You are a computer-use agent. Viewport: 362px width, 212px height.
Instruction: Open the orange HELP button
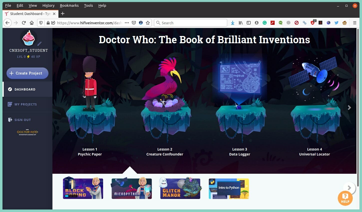345,198
